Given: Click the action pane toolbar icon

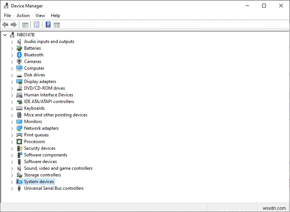Looking at the screenshot, I should click(57, 25).
